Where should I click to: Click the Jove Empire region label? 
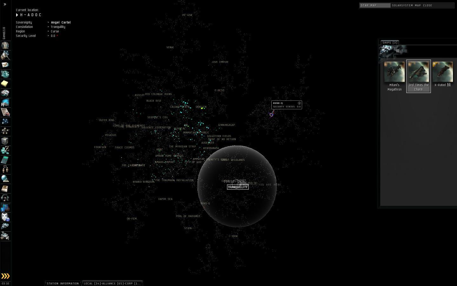point(220,62)
